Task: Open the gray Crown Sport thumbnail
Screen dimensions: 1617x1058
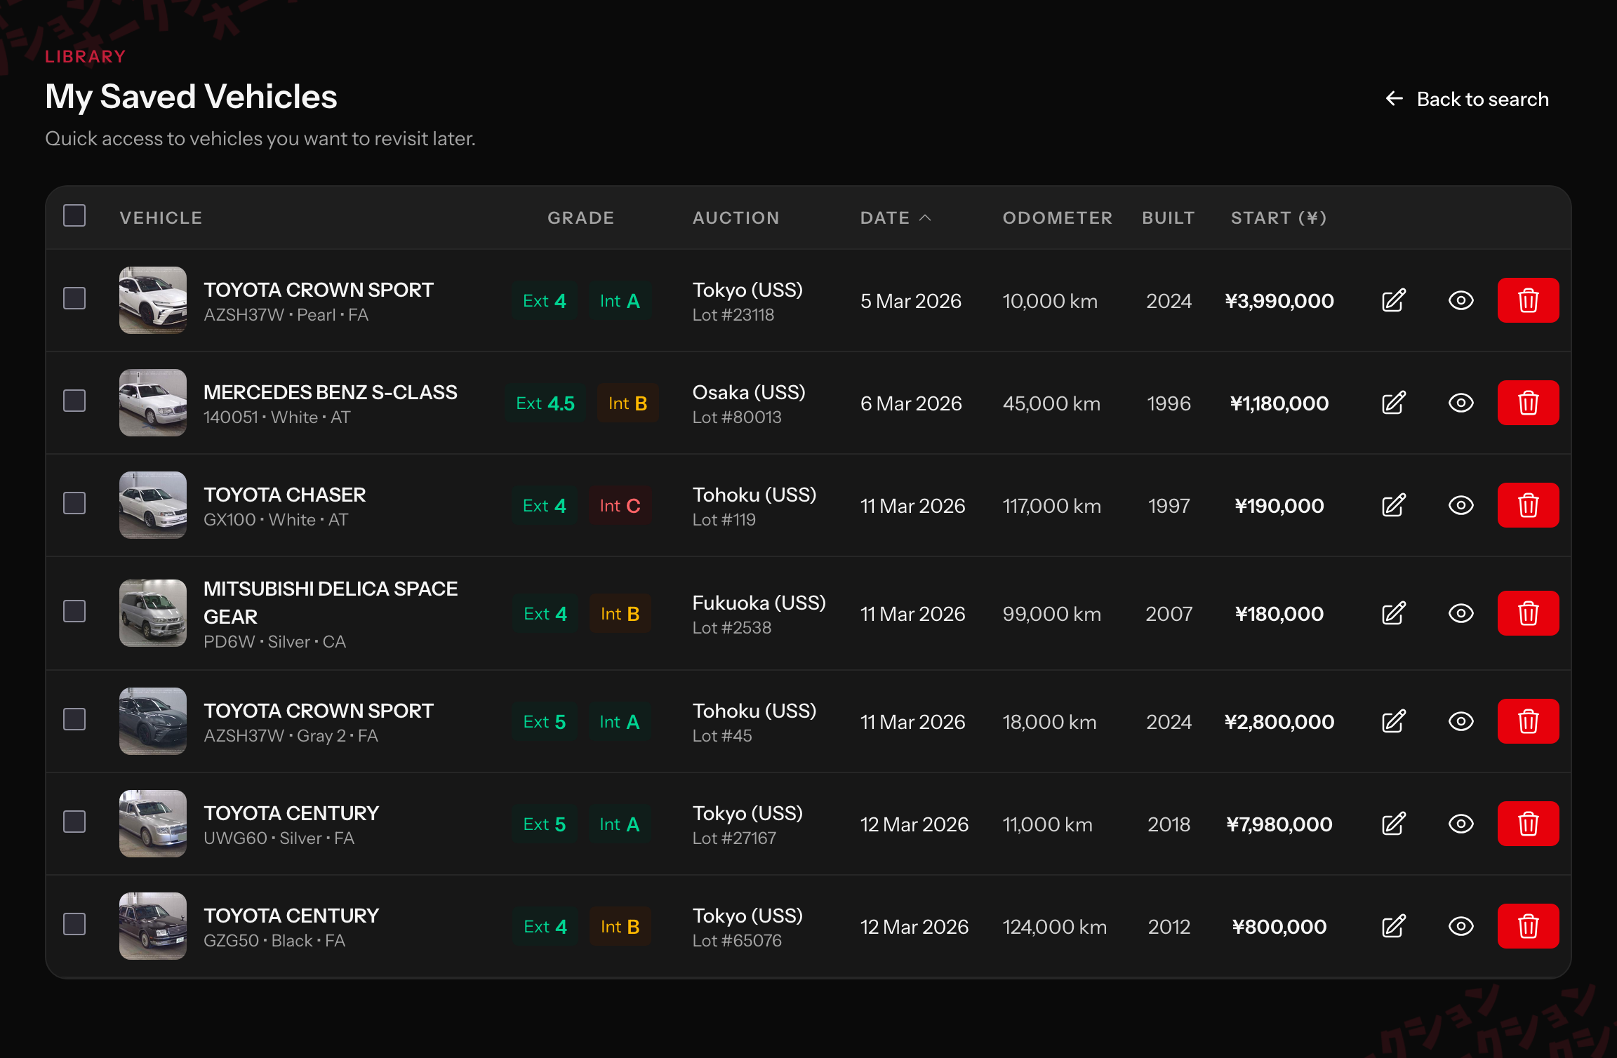Action: 153,721
